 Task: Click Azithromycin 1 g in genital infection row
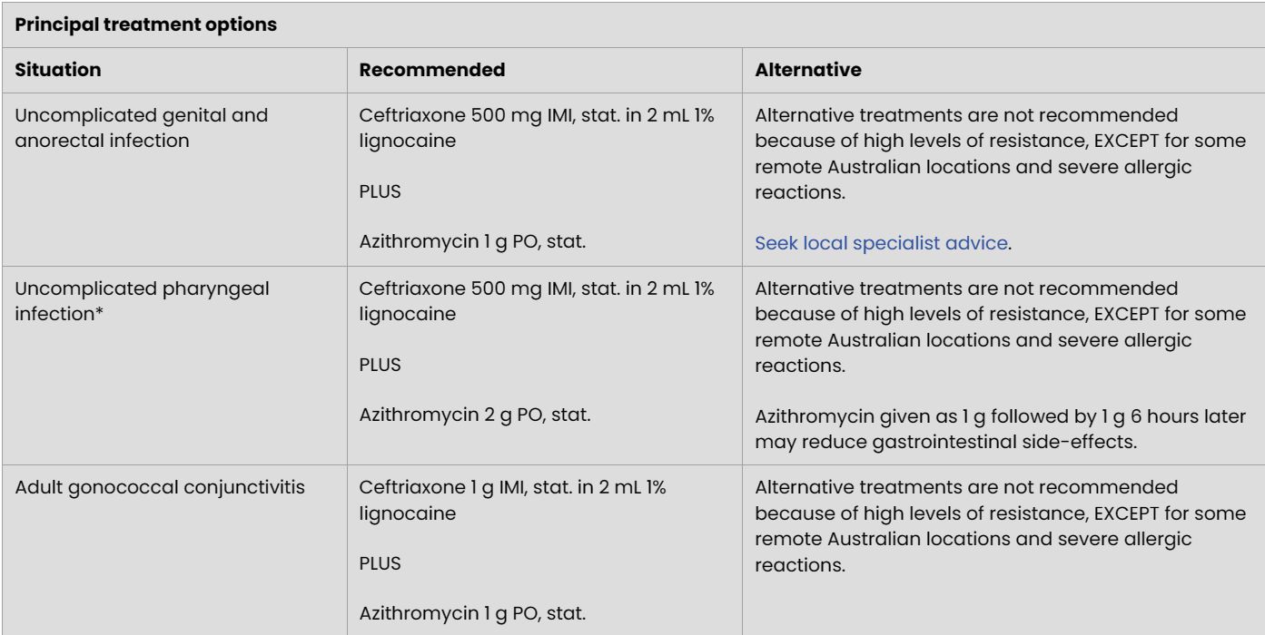(x=452, y=240)
